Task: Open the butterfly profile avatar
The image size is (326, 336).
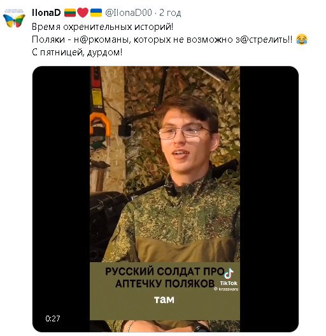Action: 14,18
